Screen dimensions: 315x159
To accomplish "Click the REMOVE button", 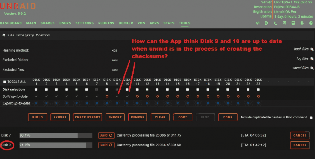I will click(138, 117).
